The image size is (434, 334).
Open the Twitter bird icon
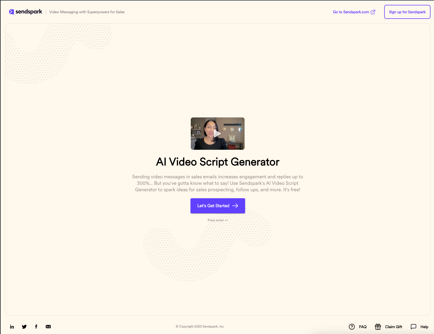[x=24, y=327]
